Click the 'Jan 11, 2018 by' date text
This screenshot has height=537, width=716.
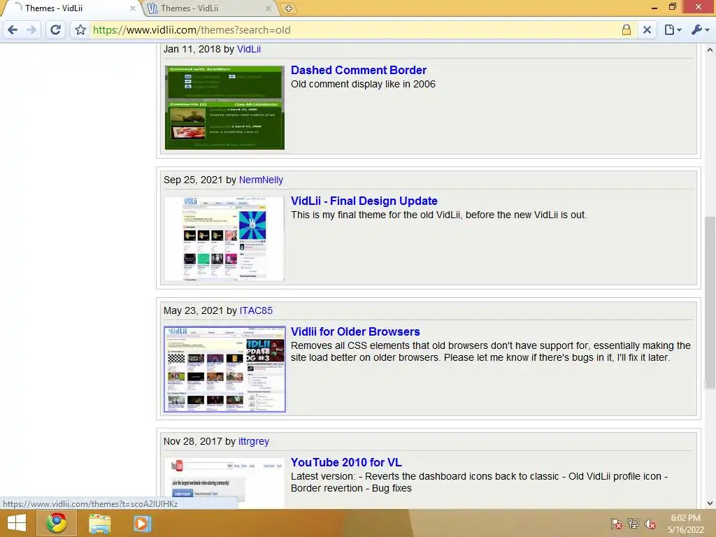199,50
